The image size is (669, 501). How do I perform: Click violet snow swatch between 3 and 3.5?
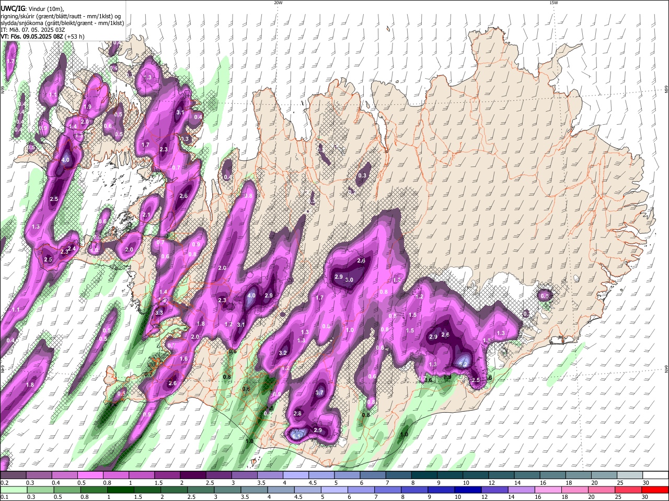[x=244, y=475]
